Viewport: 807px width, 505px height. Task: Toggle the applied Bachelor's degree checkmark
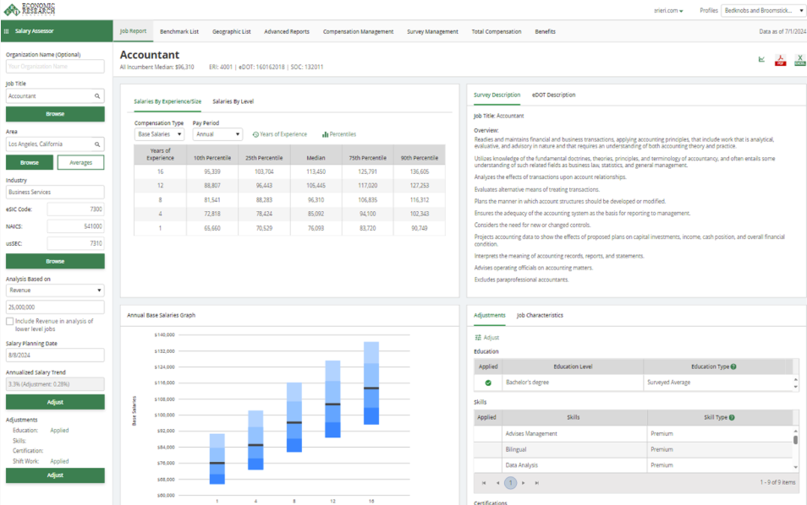488,383
